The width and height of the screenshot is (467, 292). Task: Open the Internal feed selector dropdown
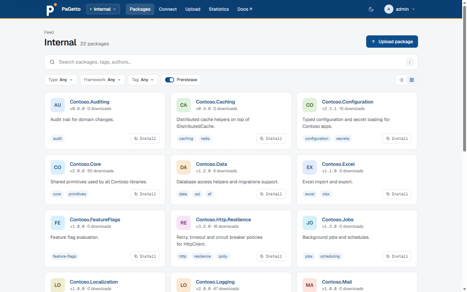click(x=103, y=9)
